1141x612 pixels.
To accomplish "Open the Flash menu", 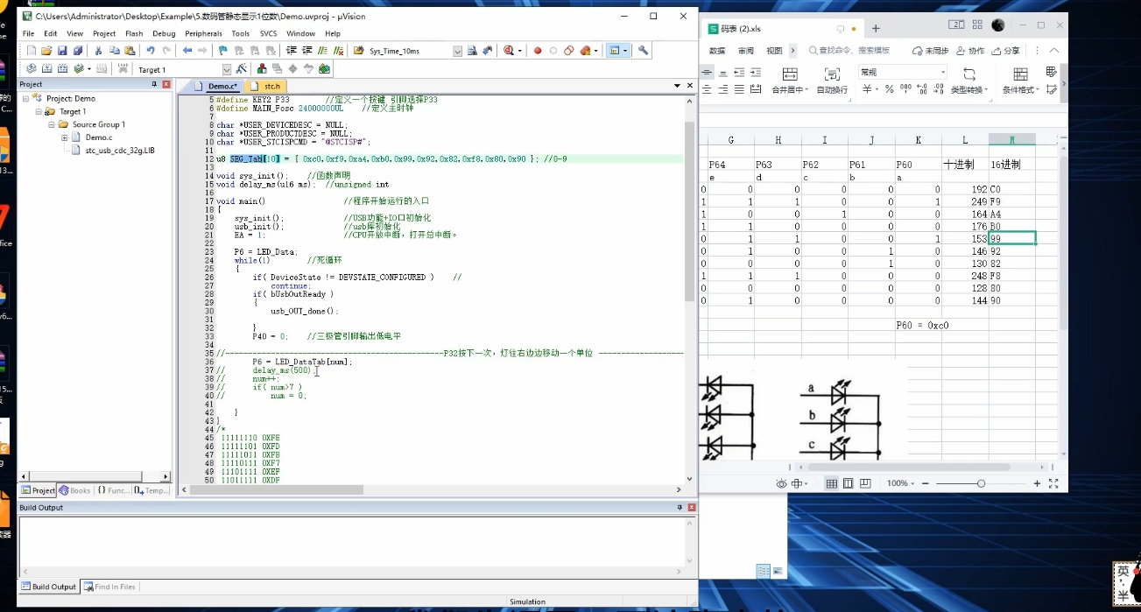I will pos(134,33).
